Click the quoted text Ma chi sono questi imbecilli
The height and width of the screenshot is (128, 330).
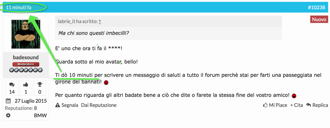point(93,33)
